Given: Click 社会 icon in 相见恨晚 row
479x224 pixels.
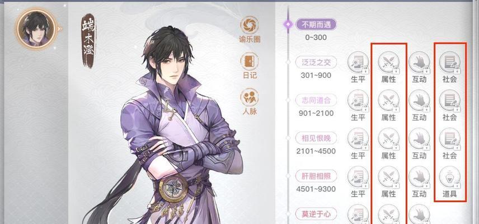Looking at the screenshot, I should click(450, 138).
